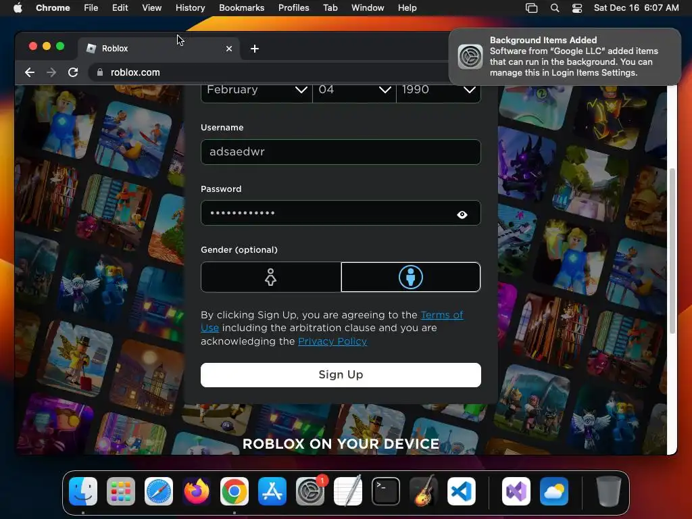Open the Help menu
The width and height of the screenshot is (692, 519).
407,8
